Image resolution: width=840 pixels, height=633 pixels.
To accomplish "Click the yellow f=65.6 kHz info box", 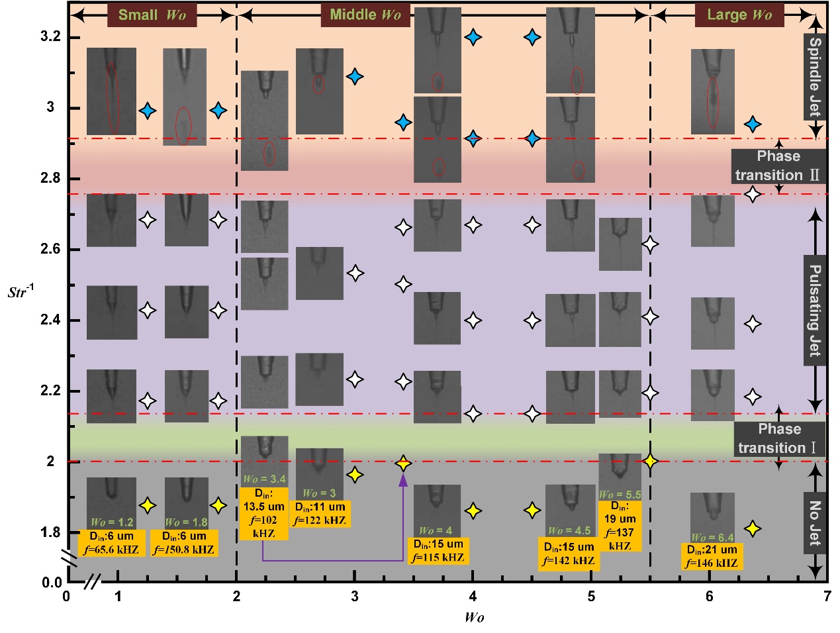I will [x=112, y=543].
